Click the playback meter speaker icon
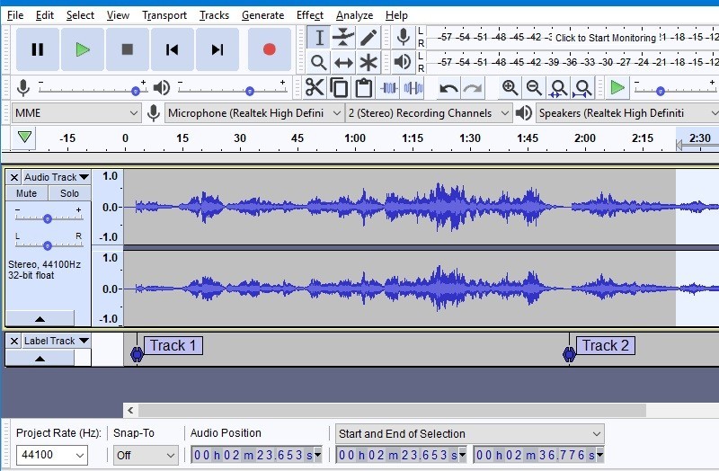 [x=403, y=62]
